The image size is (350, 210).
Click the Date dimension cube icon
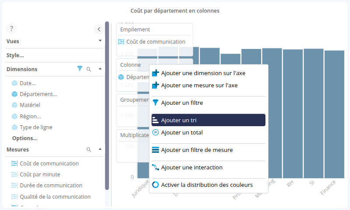tap(14, 83)
